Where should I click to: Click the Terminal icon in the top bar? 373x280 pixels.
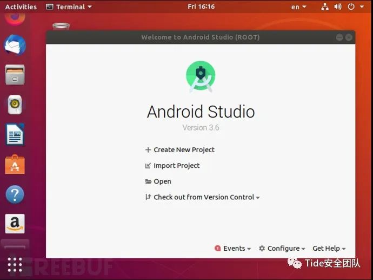coord(50,6)
